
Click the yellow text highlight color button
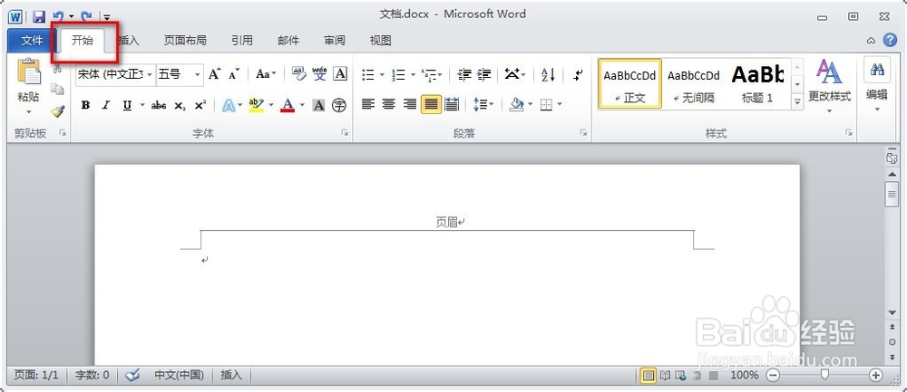[256, 105]
